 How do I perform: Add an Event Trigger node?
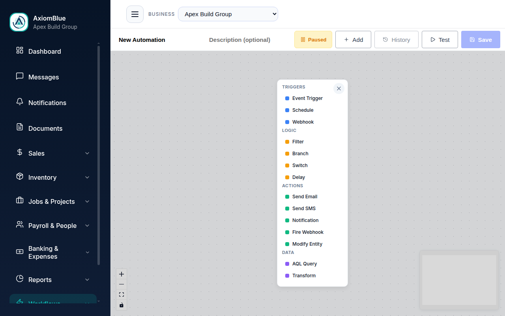tap(312, 98)
